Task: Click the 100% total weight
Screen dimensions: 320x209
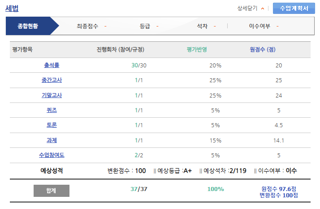Action: [216, 189]
